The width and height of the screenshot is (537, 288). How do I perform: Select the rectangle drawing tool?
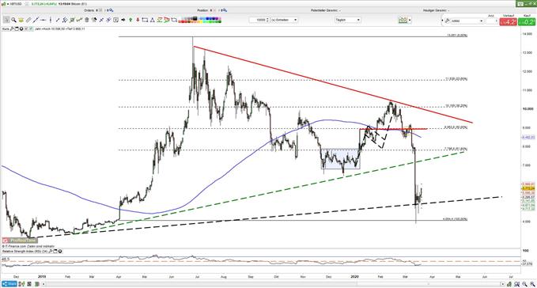click(145, 20)
